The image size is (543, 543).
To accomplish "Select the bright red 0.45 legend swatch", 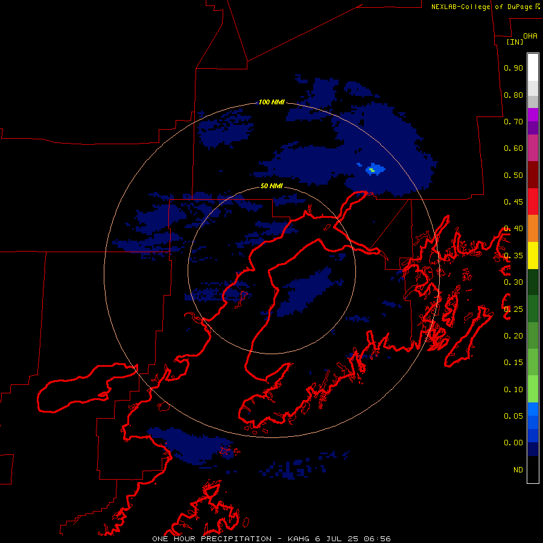I will pos(533,202).
